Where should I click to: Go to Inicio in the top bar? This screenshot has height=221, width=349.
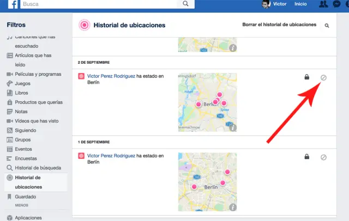pos(300,4)
